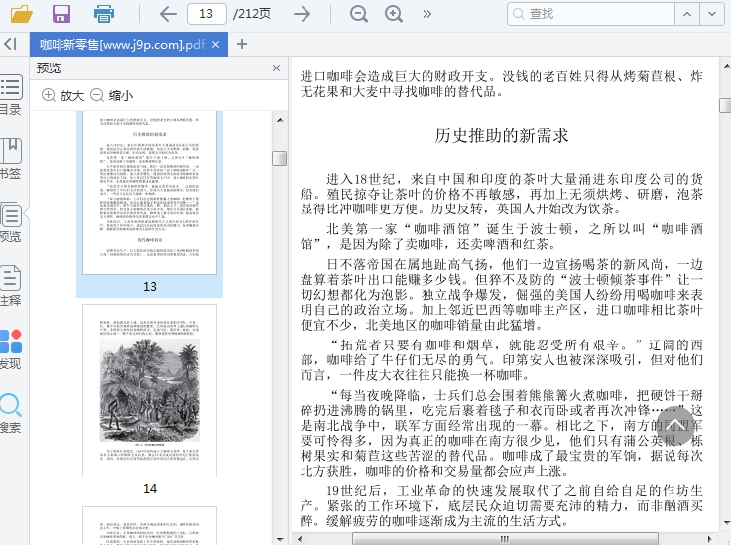Zoom out with the toolbar magnifier

point(358,14)
